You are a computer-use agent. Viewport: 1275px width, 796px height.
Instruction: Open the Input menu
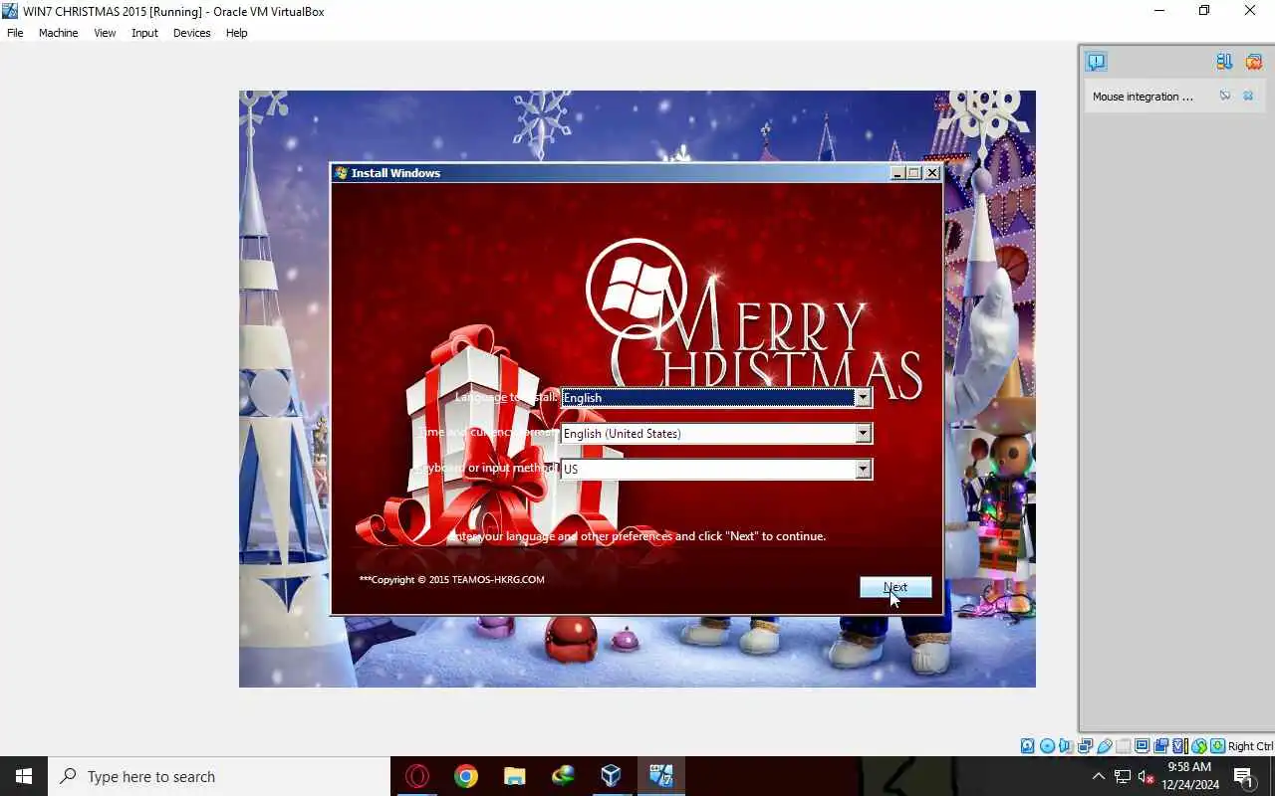click(x=144, y=33)
